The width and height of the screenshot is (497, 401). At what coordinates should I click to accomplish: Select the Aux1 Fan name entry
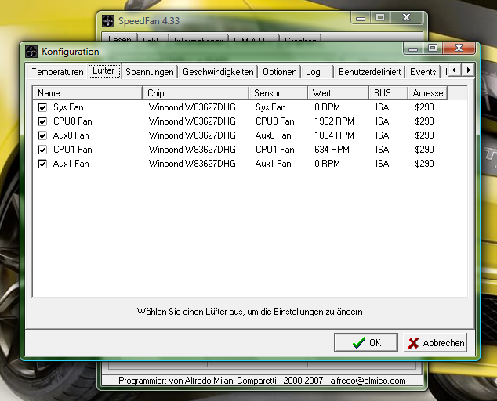pyautogui.click(x=71, y=164)
